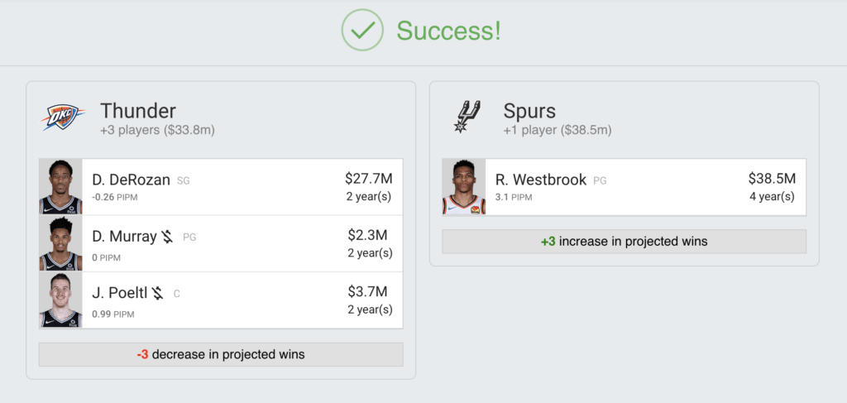Open R. Westbrook's headshot photo
The image size is (847, 403).
click(x=463, y=186)
